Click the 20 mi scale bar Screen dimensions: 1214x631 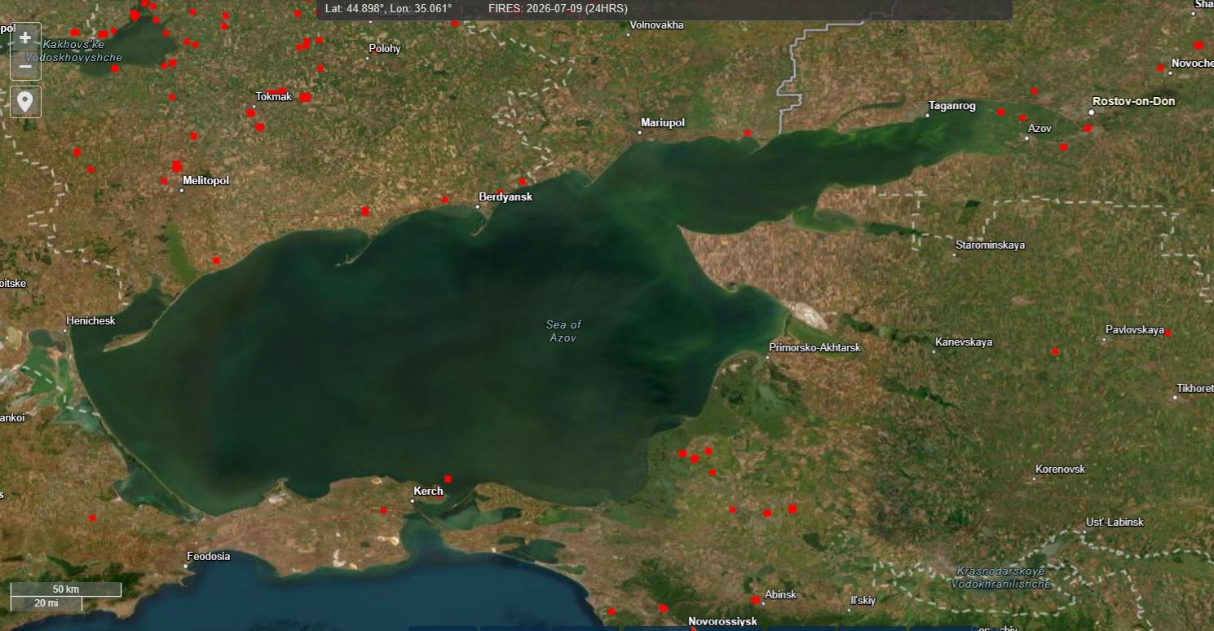(x=46, y=603)
